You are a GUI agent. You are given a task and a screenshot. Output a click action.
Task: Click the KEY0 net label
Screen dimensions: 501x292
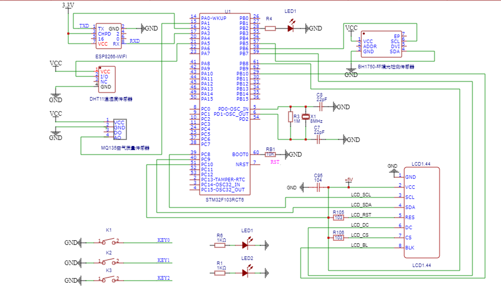[x=163, y=240]
